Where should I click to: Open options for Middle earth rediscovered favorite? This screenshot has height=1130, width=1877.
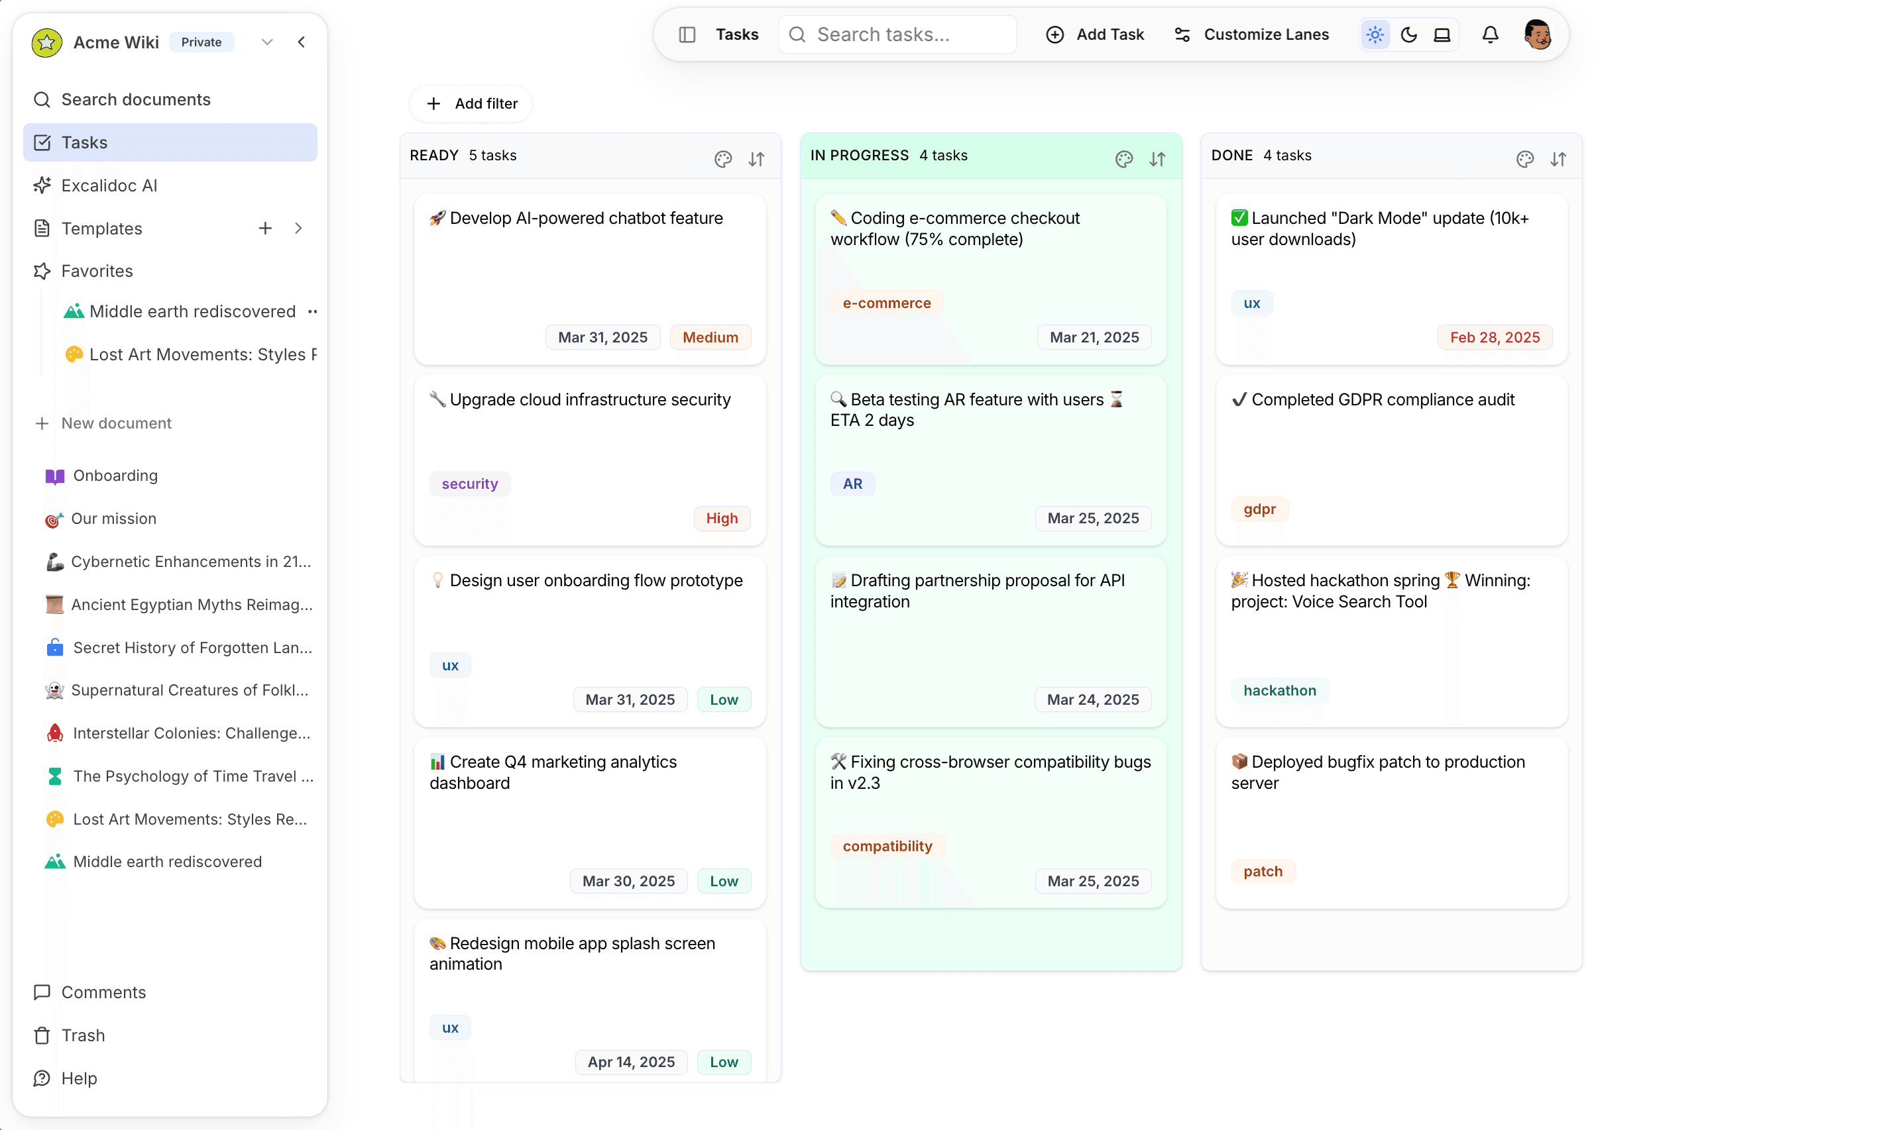[313, 311]
